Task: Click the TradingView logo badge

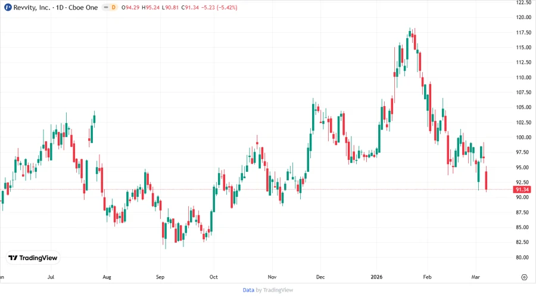Action: point(33,258)
